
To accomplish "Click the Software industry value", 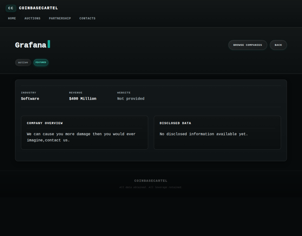I will tap(30, 99).
